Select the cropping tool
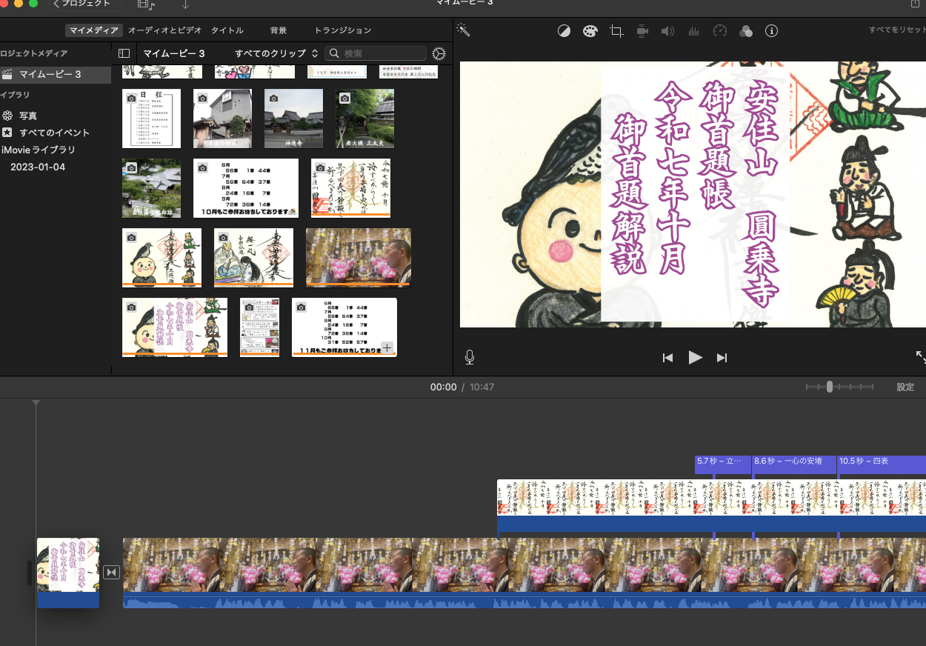This screenshot has height=646, width=926. click(616, 31)
